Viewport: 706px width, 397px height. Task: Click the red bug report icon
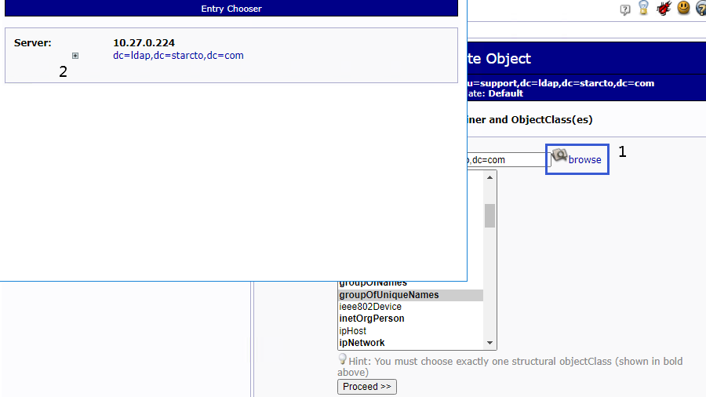(x=664, y=8)
